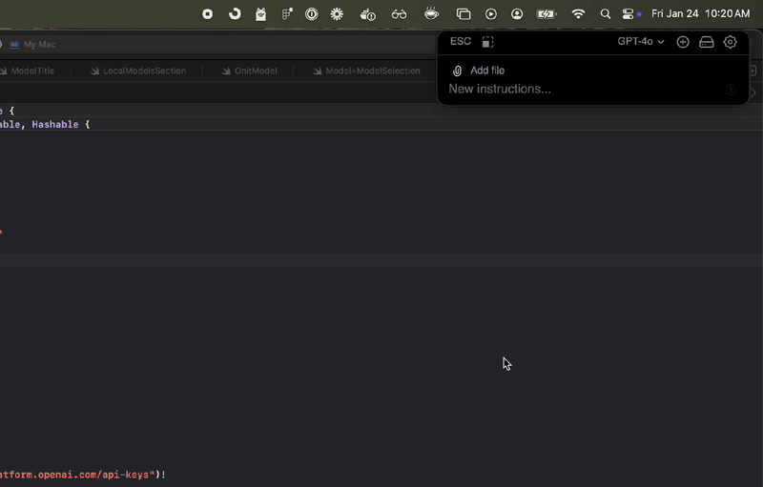Expand the GPT-4o model dropdown
This screenshot has height=487, width=763.
coord(641,42)
